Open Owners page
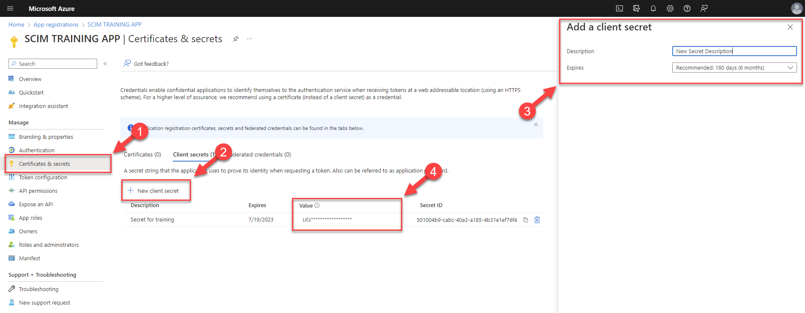The width and height of the screenshot is (805, 313). click(x=28, y=231)
